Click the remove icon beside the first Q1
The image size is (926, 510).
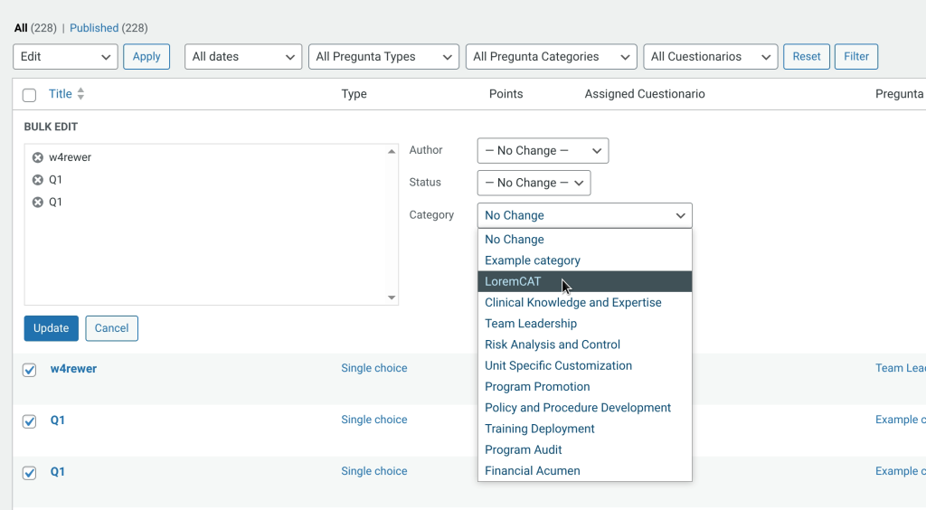(x=38, y=180)
